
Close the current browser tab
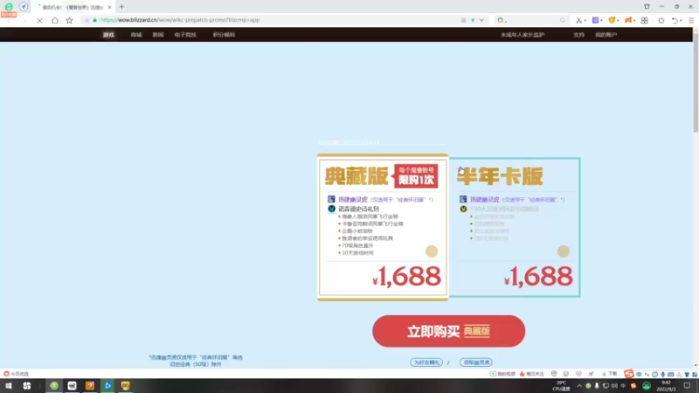point(110,7)
